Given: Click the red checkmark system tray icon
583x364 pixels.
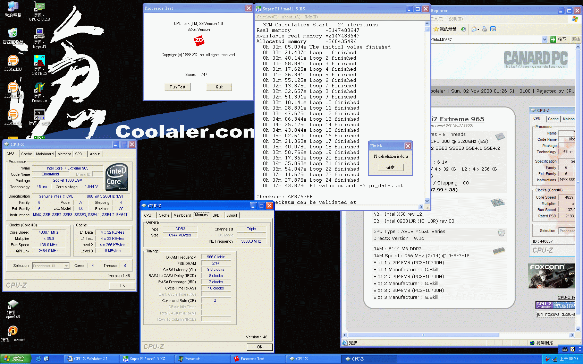Looking at the screenshot, I should [548, 359].
